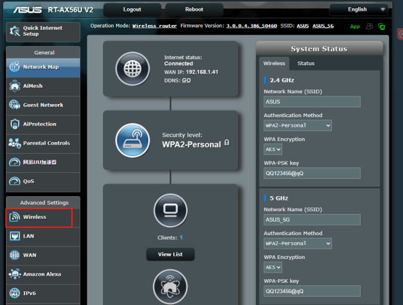Click the Guest Network icon
The width and height of the screenshot is (403, 305).
[x=15, y=105]
